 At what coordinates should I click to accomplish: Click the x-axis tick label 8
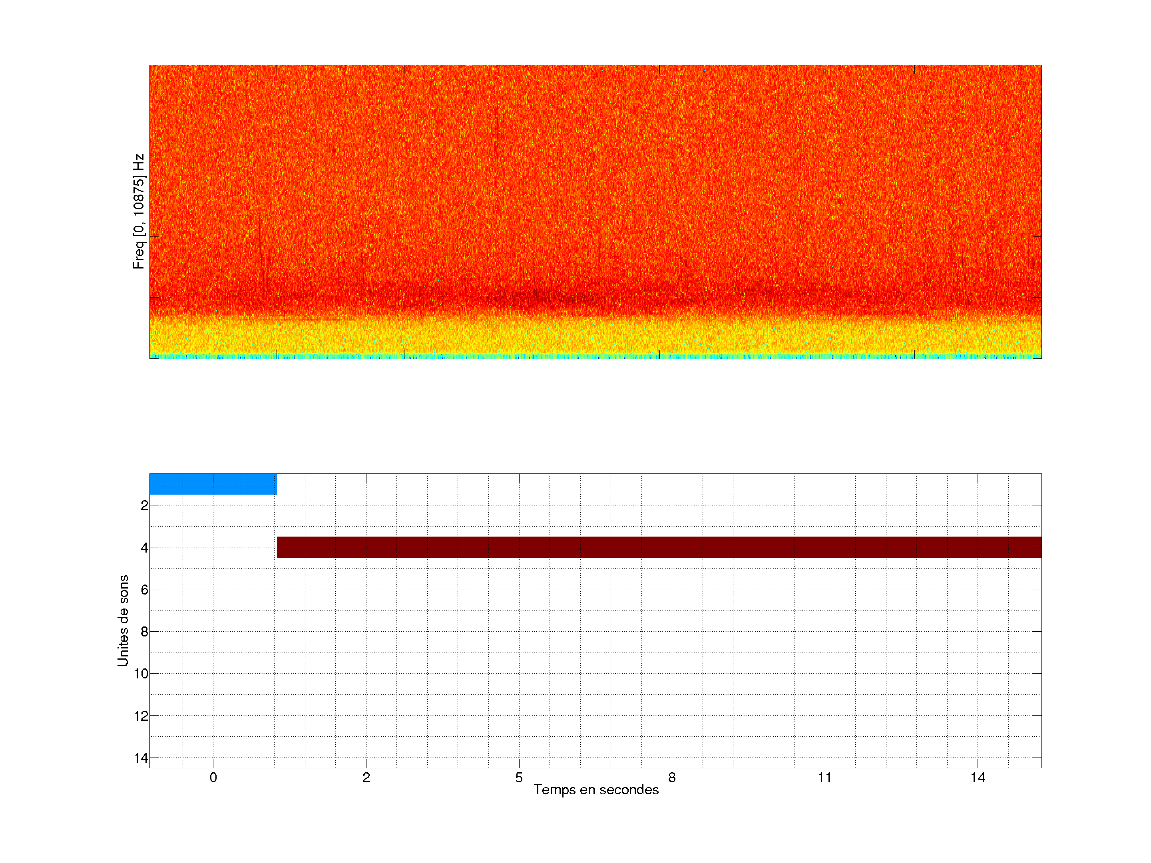tap(672, 777)
